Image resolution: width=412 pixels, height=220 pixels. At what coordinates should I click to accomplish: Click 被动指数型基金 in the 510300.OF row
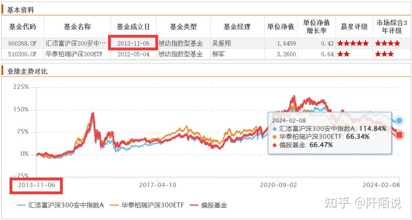tap(180, 54)
